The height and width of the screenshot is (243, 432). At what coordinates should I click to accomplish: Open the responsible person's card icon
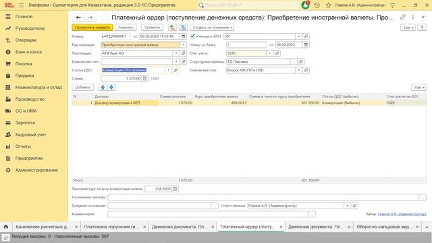coord(354,205)
